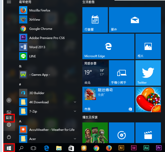Open Google Chrome in the Start list

48,29
